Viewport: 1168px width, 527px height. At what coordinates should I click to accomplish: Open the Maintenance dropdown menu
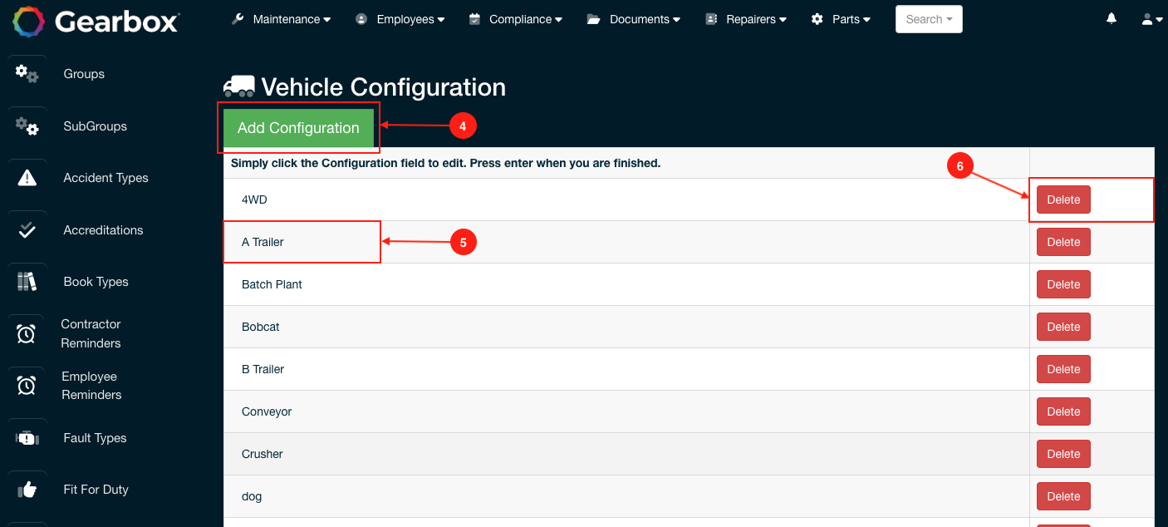[287, 18]
